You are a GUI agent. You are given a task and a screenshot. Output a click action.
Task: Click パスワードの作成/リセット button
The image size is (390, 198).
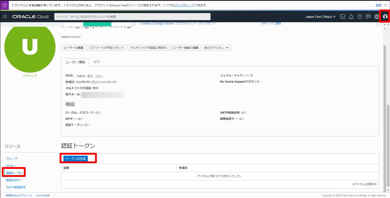click(107, 48)
